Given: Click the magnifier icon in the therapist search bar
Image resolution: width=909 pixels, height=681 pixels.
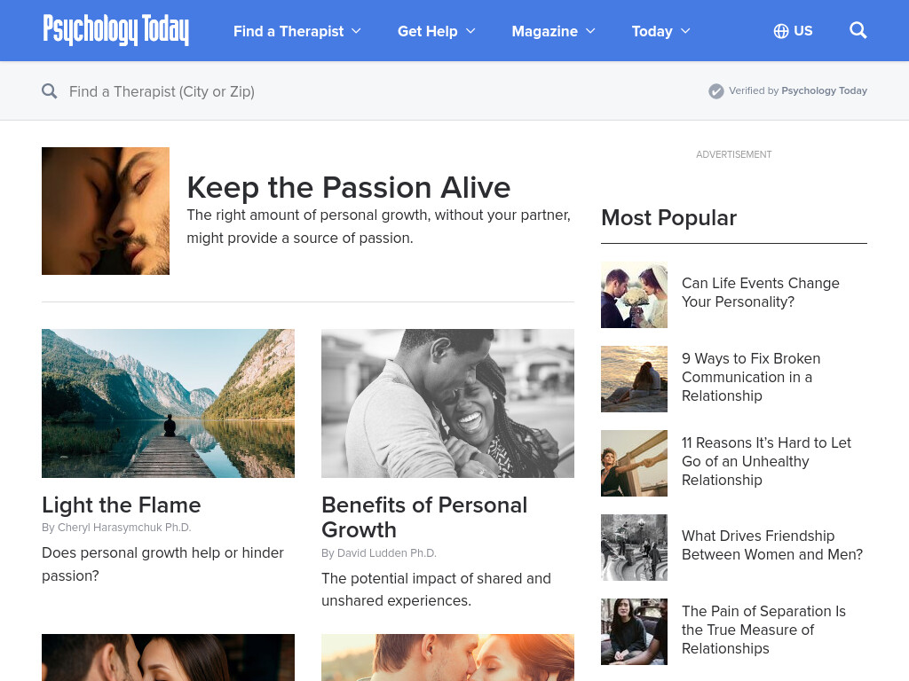Looking at the screenshot, I should (x=50, y=91).
